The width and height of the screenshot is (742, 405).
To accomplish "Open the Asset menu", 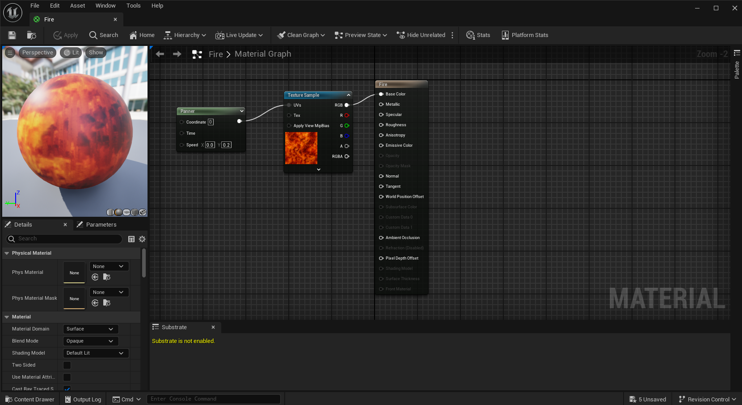I will 77,6.
